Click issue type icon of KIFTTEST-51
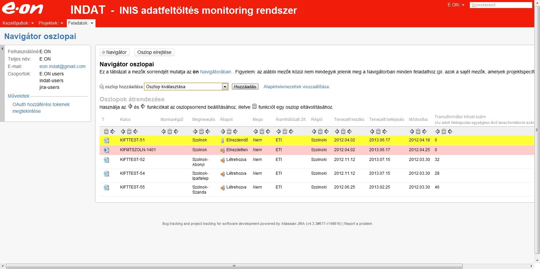This screenshot has height=269, width=540. point(106,140)
